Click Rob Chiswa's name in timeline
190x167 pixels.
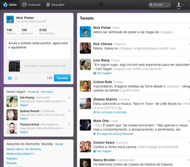pyautogui.click(x=103, y=44)
